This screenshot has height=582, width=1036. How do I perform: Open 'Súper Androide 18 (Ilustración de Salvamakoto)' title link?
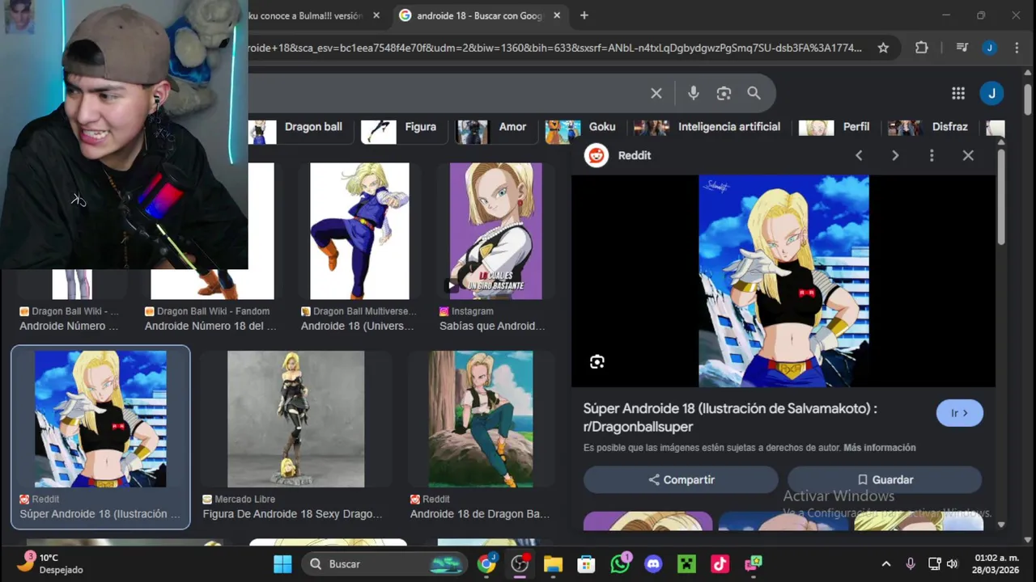tap(730, 417)
